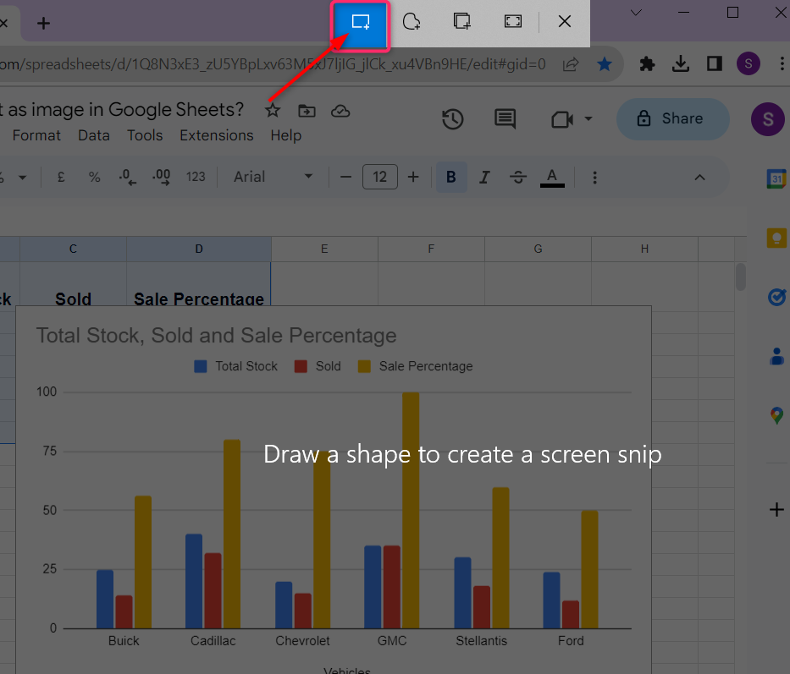
Task: Close the snipping toolbar
Action: [565, 22]
